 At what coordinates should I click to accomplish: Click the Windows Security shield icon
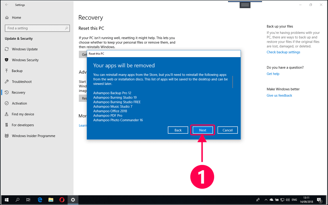coord(7,60)
